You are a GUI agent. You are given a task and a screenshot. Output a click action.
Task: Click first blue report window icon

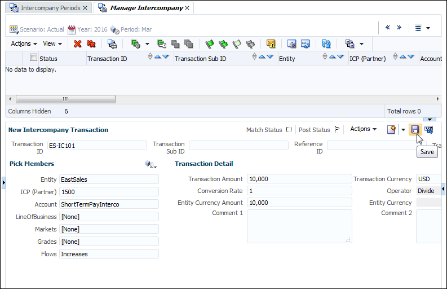pos(291,43)
